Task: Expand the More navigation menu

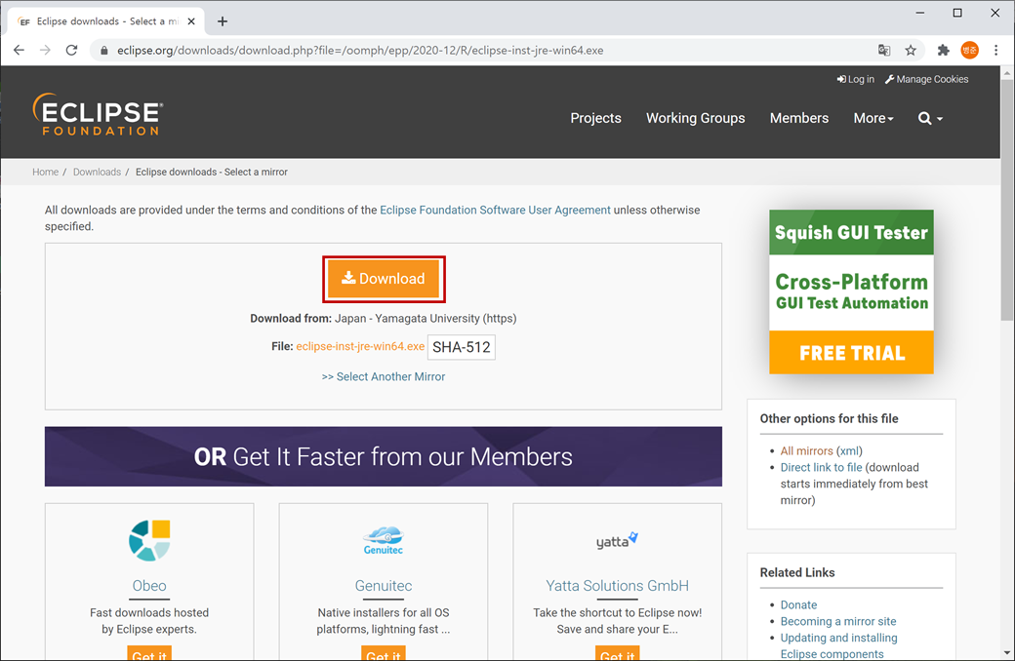Action: coord(873,118)
